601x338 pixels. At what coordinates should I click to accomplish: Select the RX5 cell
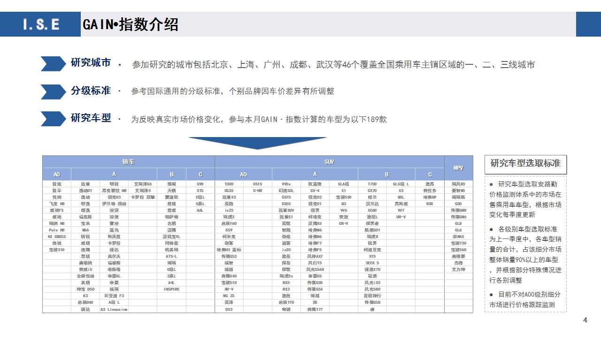(286, 283)
